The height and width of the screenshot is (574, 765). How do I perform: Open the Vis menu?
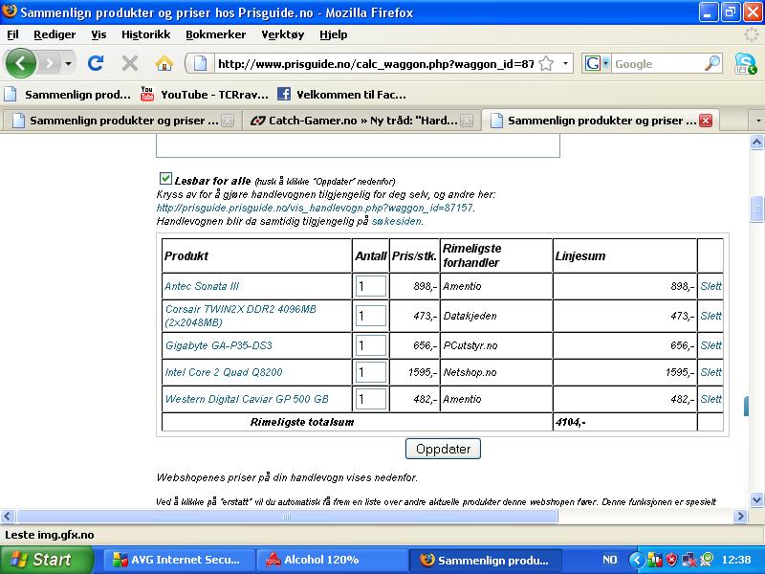(x=98, y=34)
